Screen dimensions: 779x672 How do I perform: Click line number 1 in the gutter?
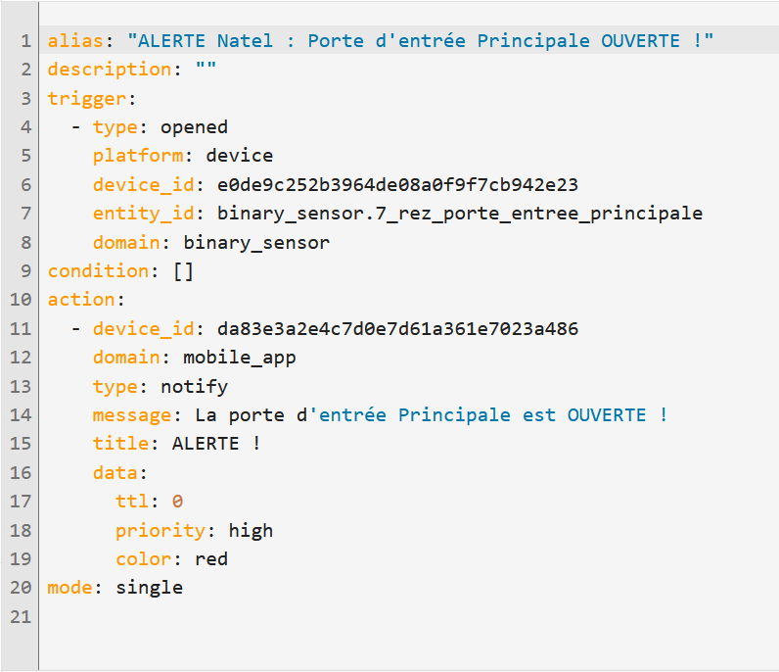coord(25,41)
